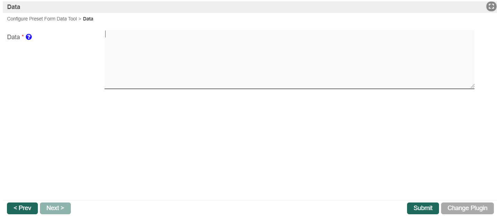Open the blue help icon beside Data
The height and width of the screenshot is (216, 497).
(29, 37)
